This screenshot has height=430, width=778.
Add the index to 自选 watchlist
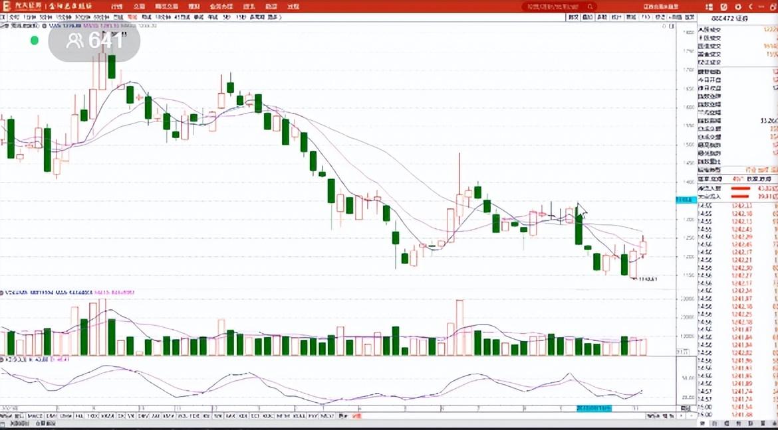click(x=676, y=17)
